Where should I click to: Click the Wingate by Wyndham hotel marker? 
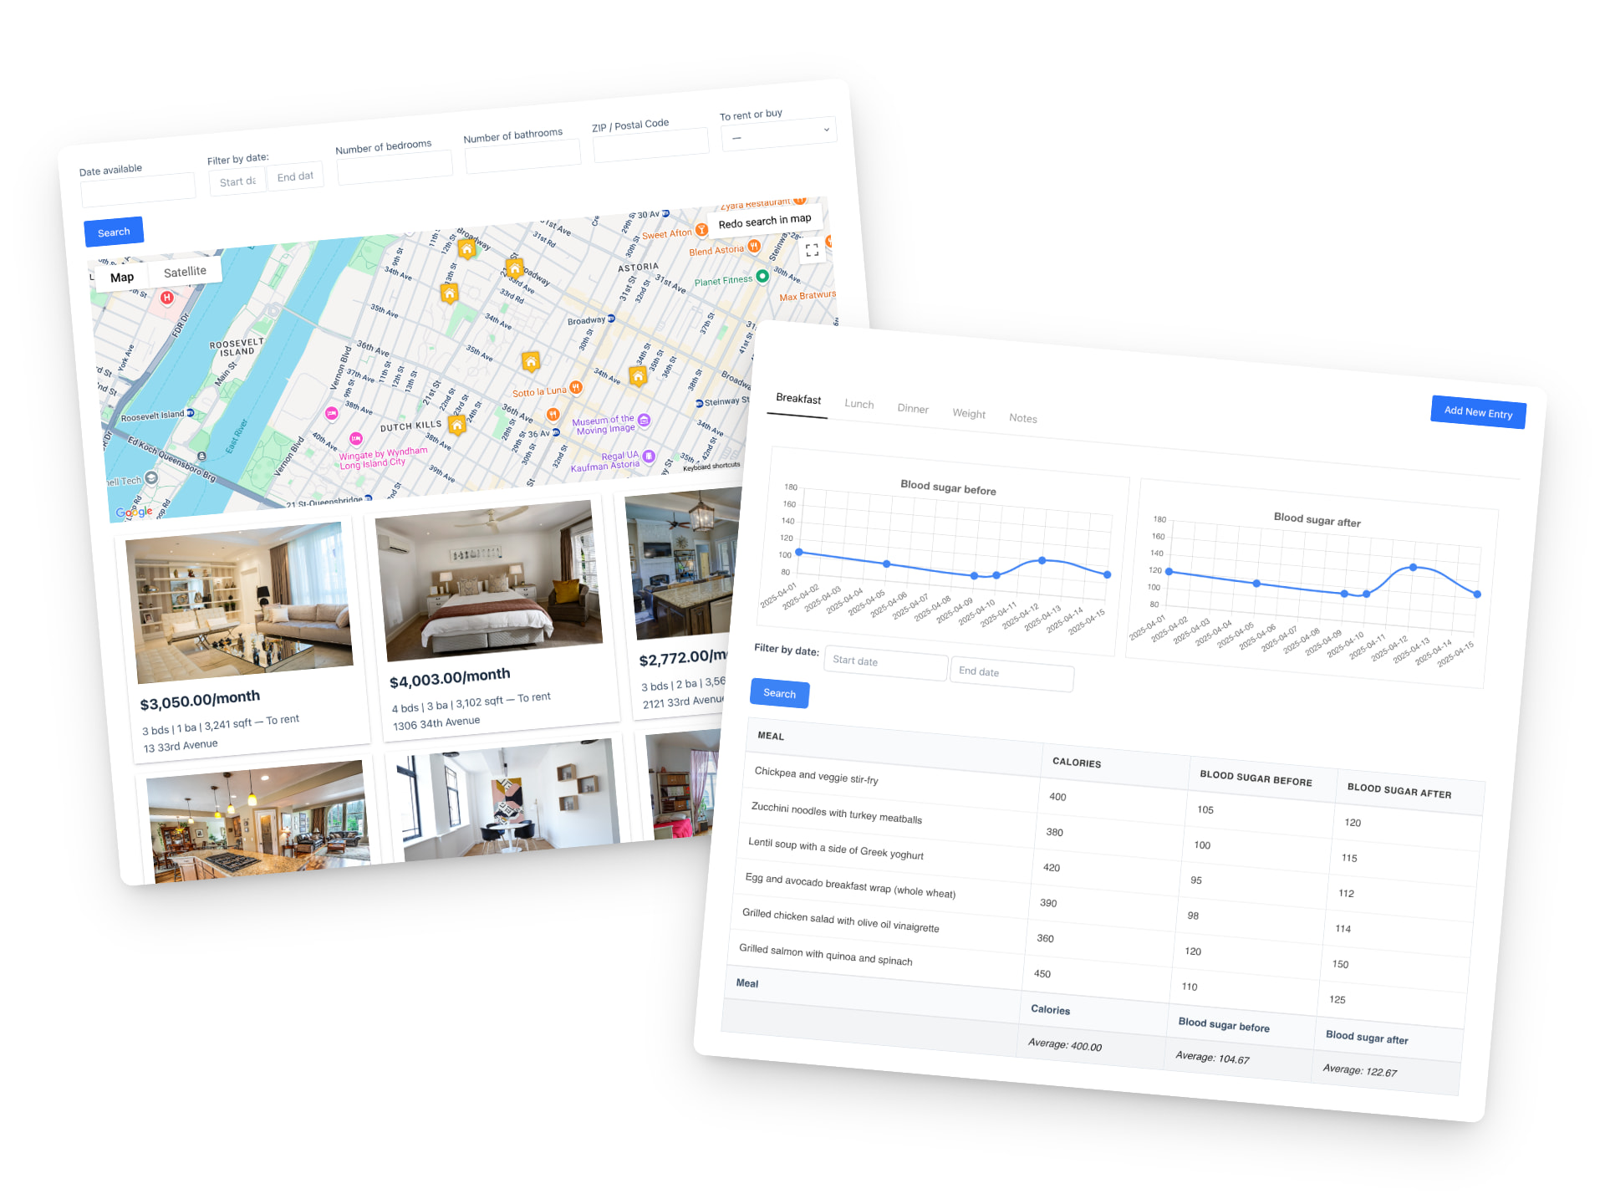point(357,438)
